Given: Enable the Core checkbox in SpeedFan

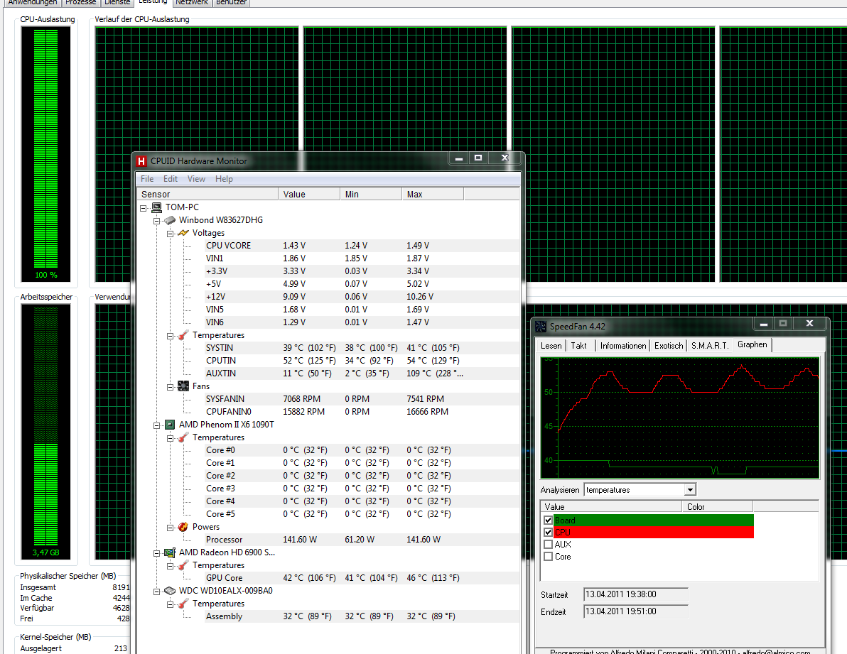Looking at the screenshot, I should [x=549, y=556].
